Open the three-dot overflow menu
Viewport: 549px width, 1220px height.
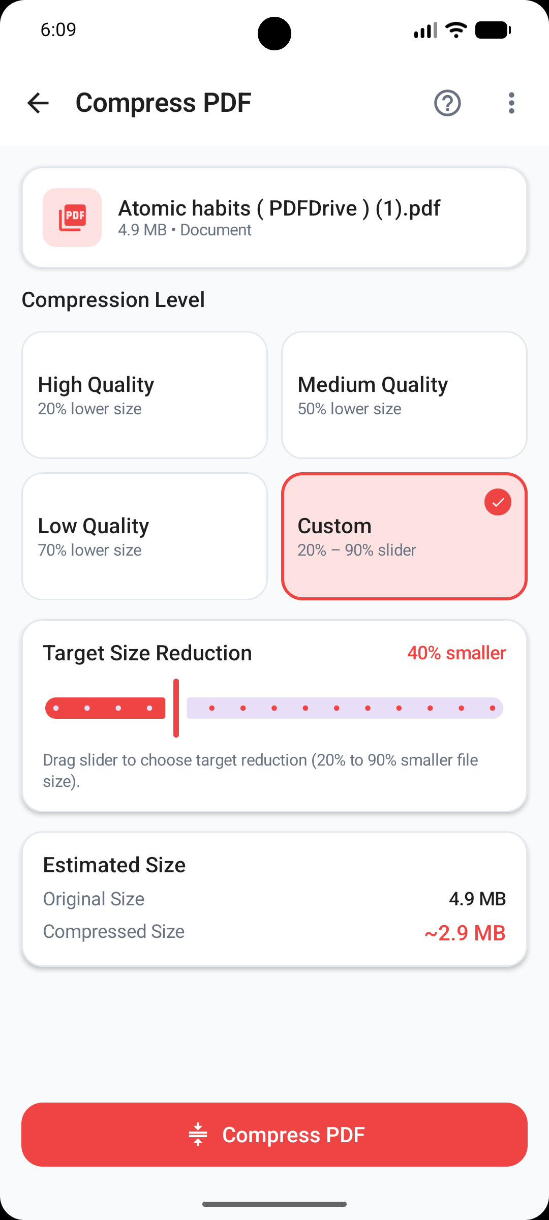click(511, 103)
